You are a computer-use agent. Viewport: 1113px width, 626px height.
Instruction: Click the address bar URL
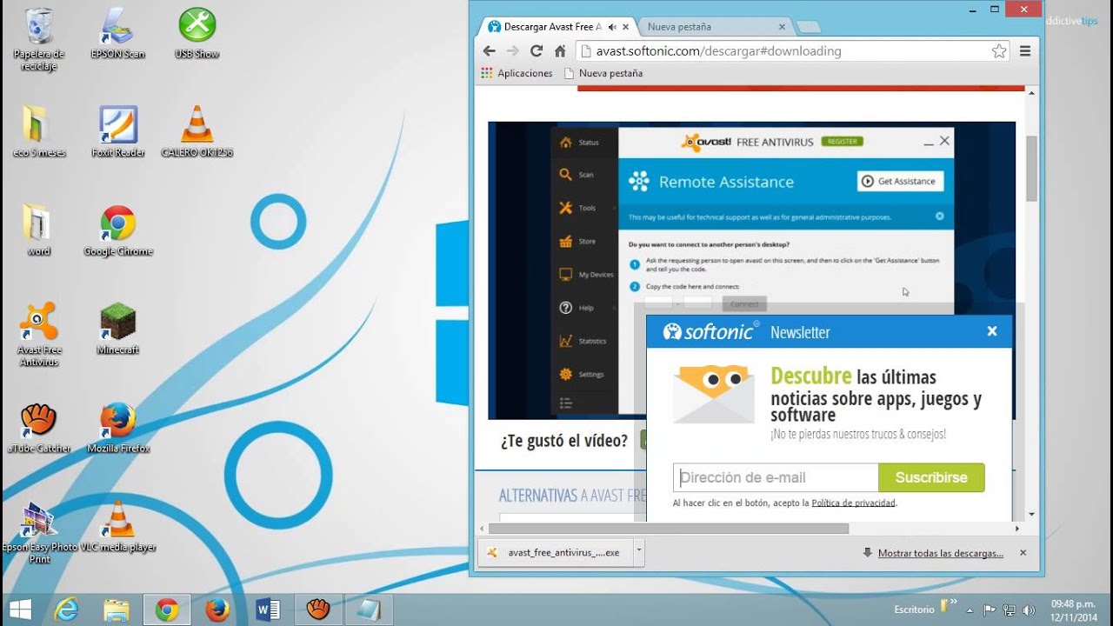pos(718,51)
